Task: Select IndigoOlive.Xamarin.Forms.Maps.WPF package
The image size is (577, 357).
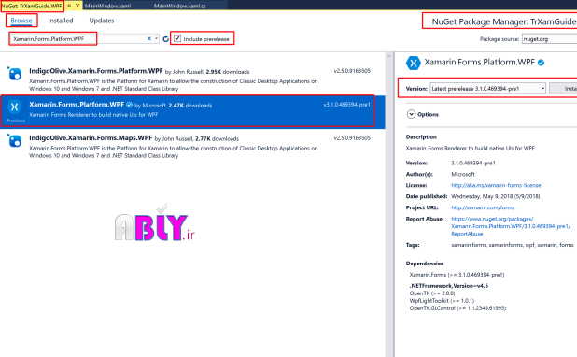Action: (192, 146)
